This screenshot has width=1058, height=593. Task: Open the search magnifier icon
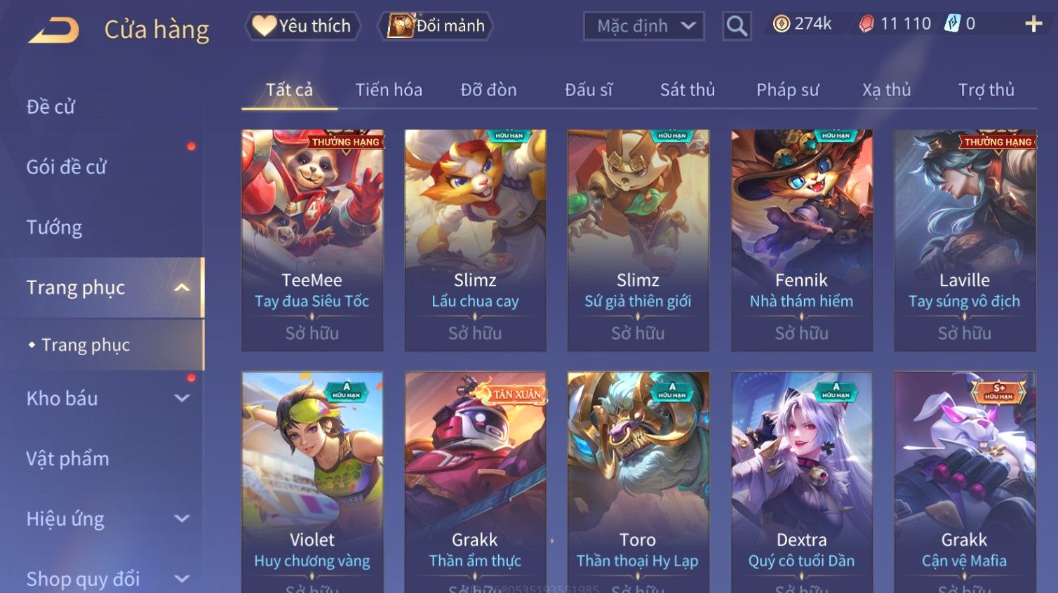coord(737,26)
